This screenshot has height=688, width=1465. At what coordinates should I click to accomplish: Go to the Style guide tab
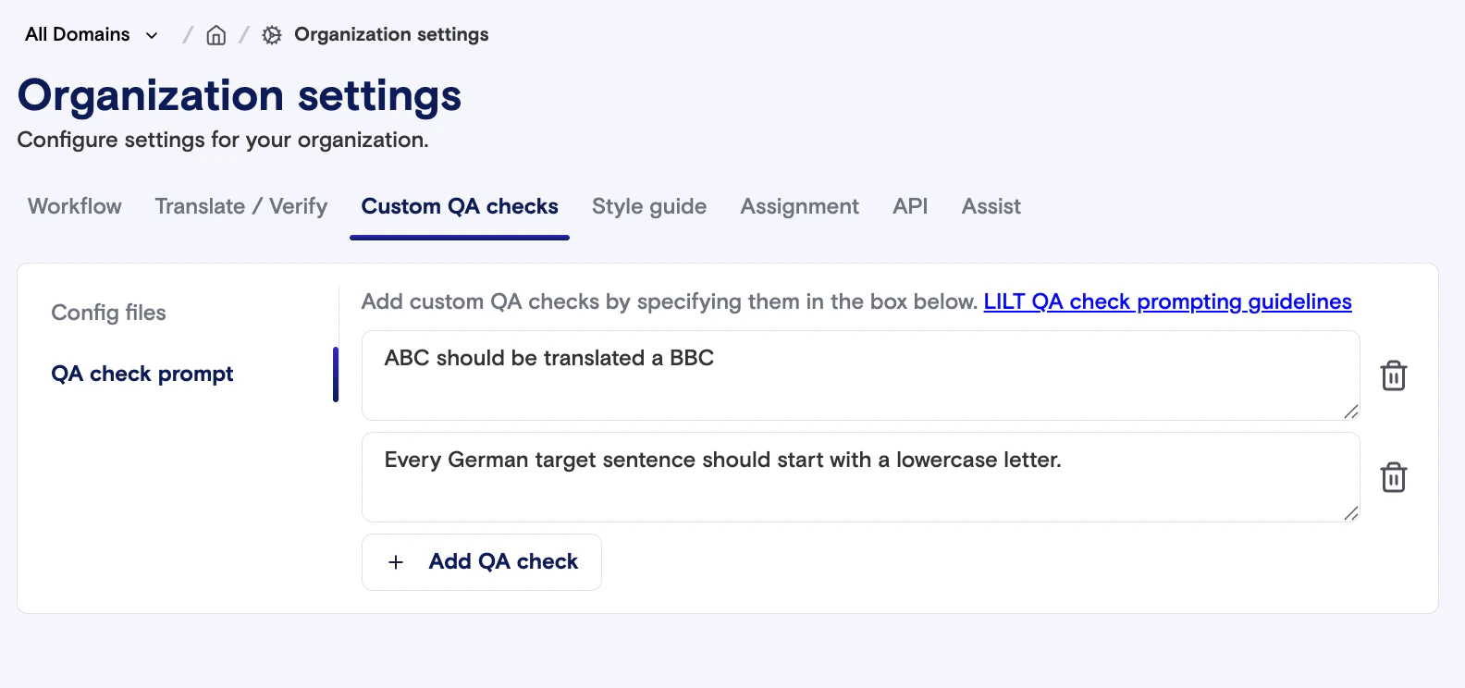point(649,206)
